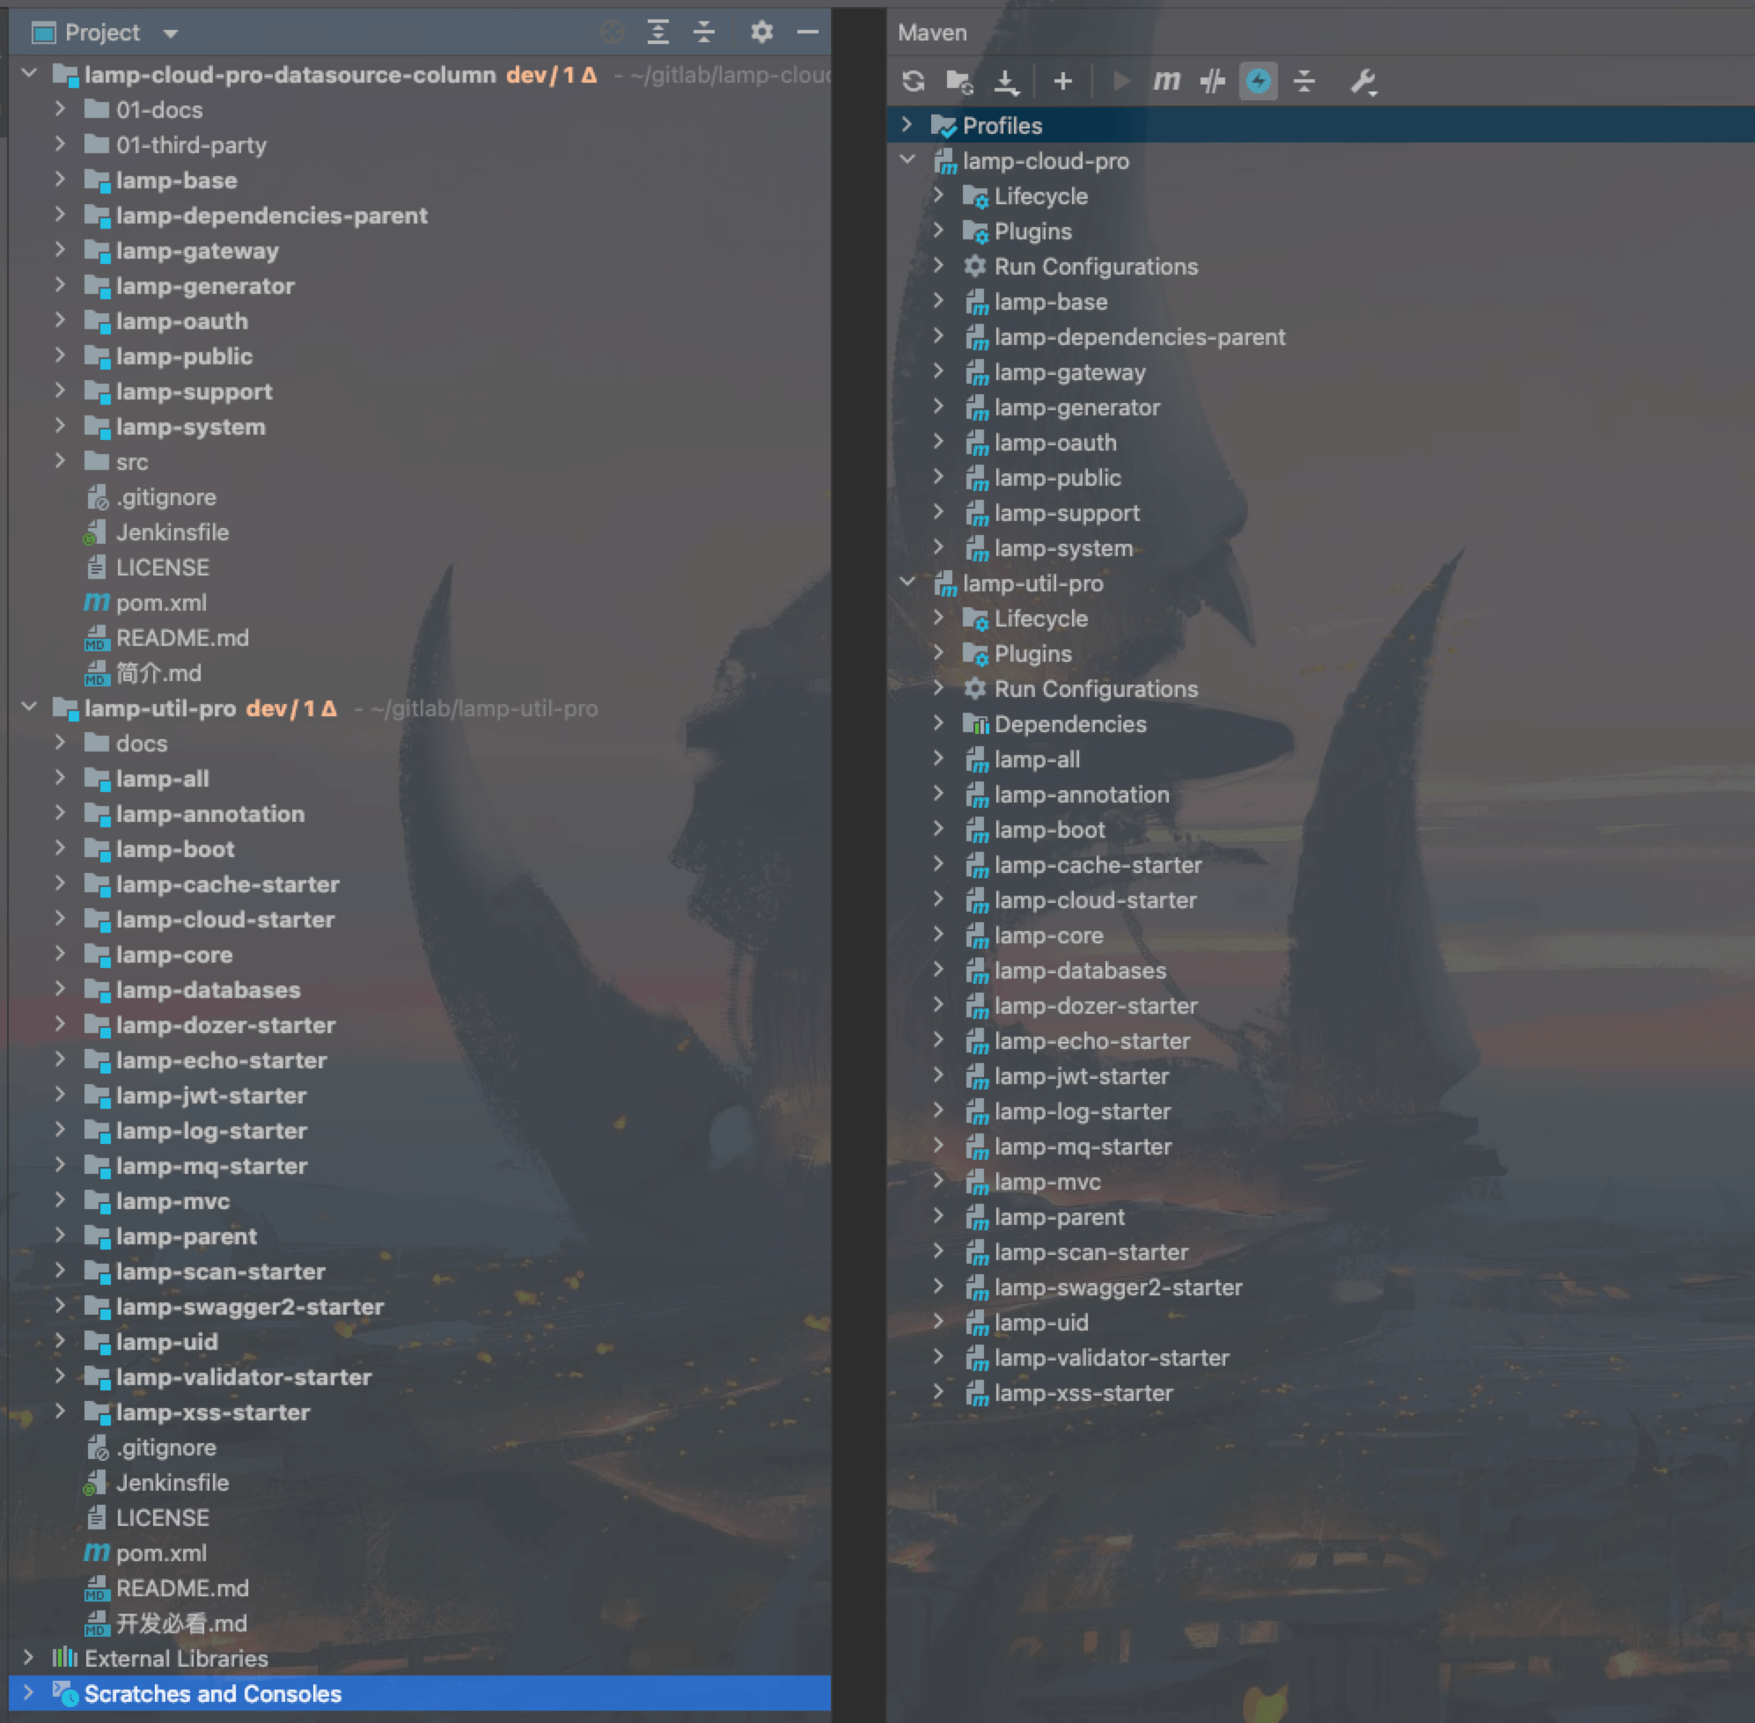
Task: Click Execute Maven Goal 'm' icon
Action: (x=1166, y=82)
